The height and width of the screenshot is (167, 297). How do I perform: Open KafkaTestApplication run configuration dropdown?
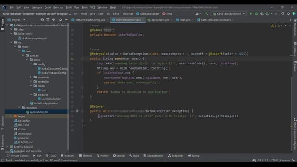pyautogui.click(x=229, y=14)
